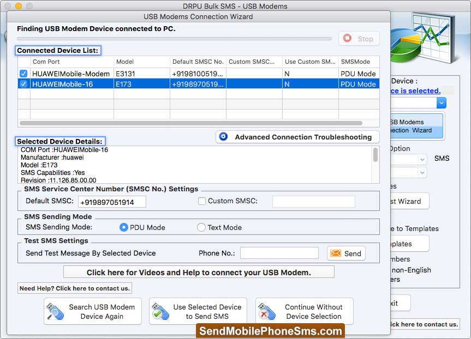Click horizontal scrollbar of device list
The width and height of the screenshot is (471, 339).
tap(190, 123)
